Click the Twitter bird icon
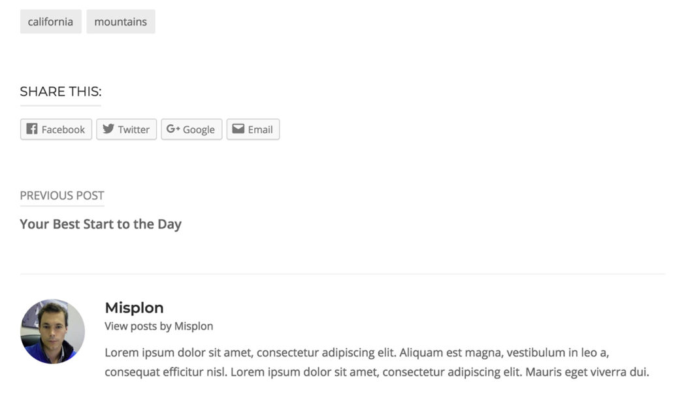686x395 pixels. 108,129
